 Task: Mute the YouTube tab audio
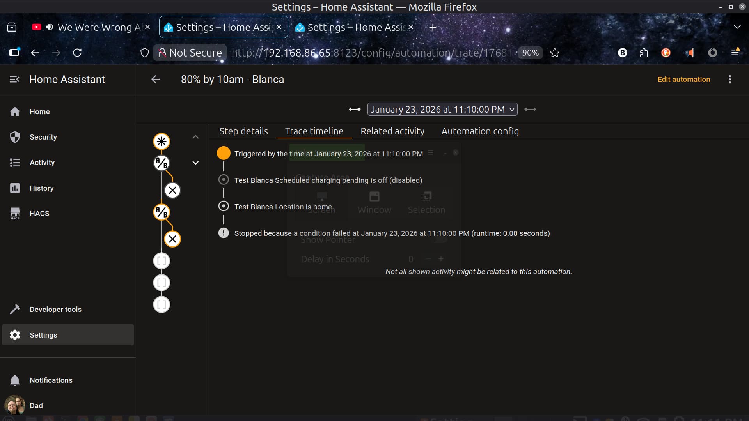click(50, 27)
